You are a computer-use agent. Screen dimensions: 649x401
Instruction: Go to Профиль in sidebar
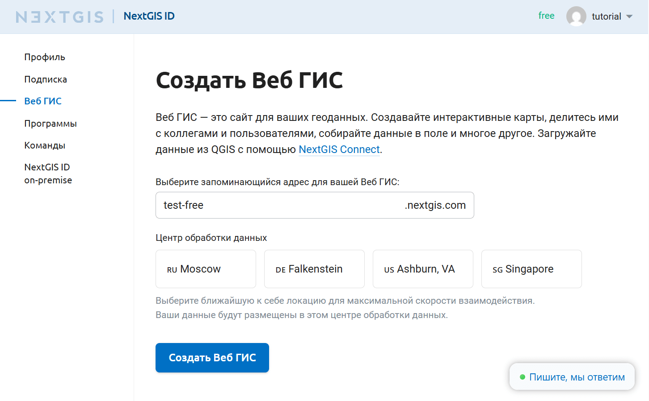tap(45, 57)
